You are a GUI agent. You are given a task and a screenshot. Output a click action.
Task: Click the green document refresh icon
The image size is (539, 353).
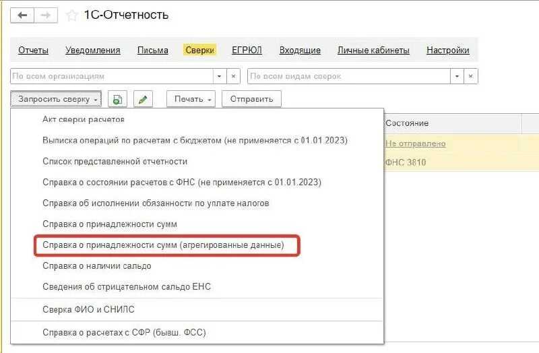click(x=117, y=99)
